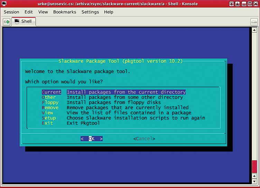Click the new session icon with green plus

click(x=7, y=22)
